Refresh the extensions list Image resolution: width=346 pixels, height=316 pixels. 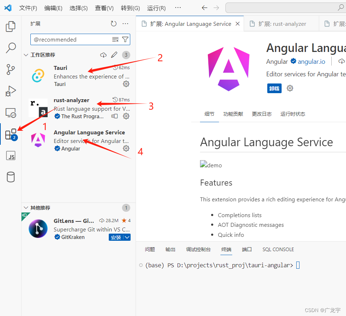(x=113, y=24)
